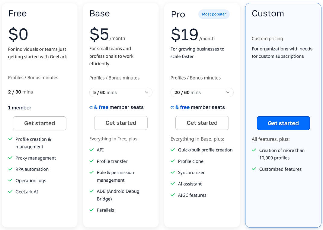Click the Proxy management feature text

click(x=36, y=158)
